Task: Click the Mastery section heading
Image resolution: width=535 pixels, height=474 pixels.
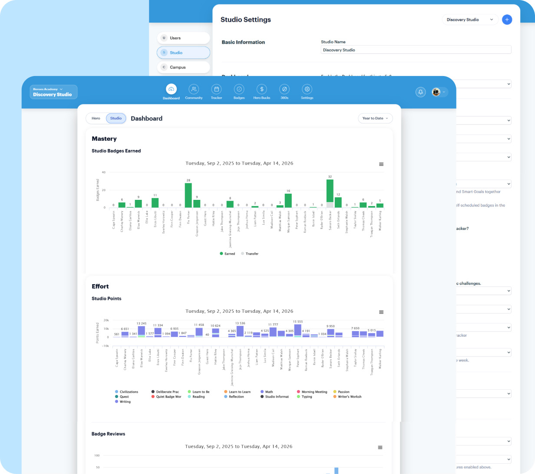Action: click(x=104, y=139)
